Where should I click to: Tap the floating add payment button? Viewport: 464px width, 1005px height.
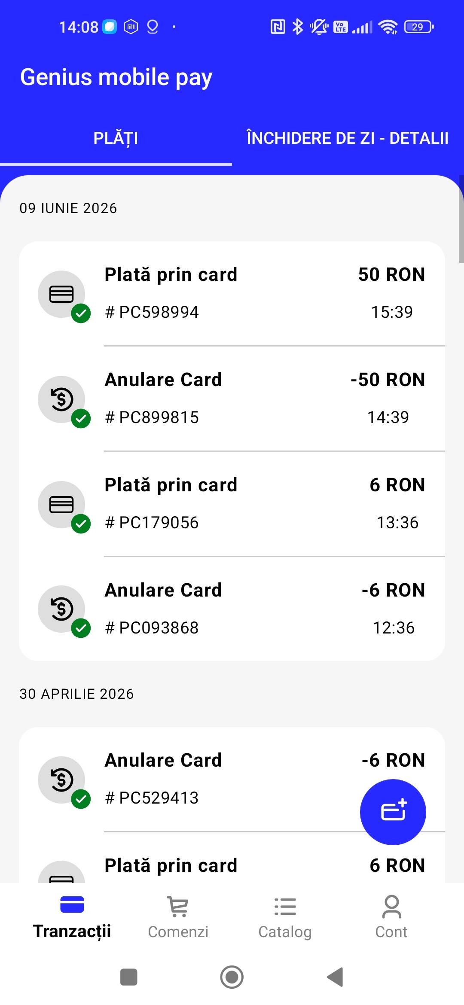pyautogui.click(x=393, y=812)
